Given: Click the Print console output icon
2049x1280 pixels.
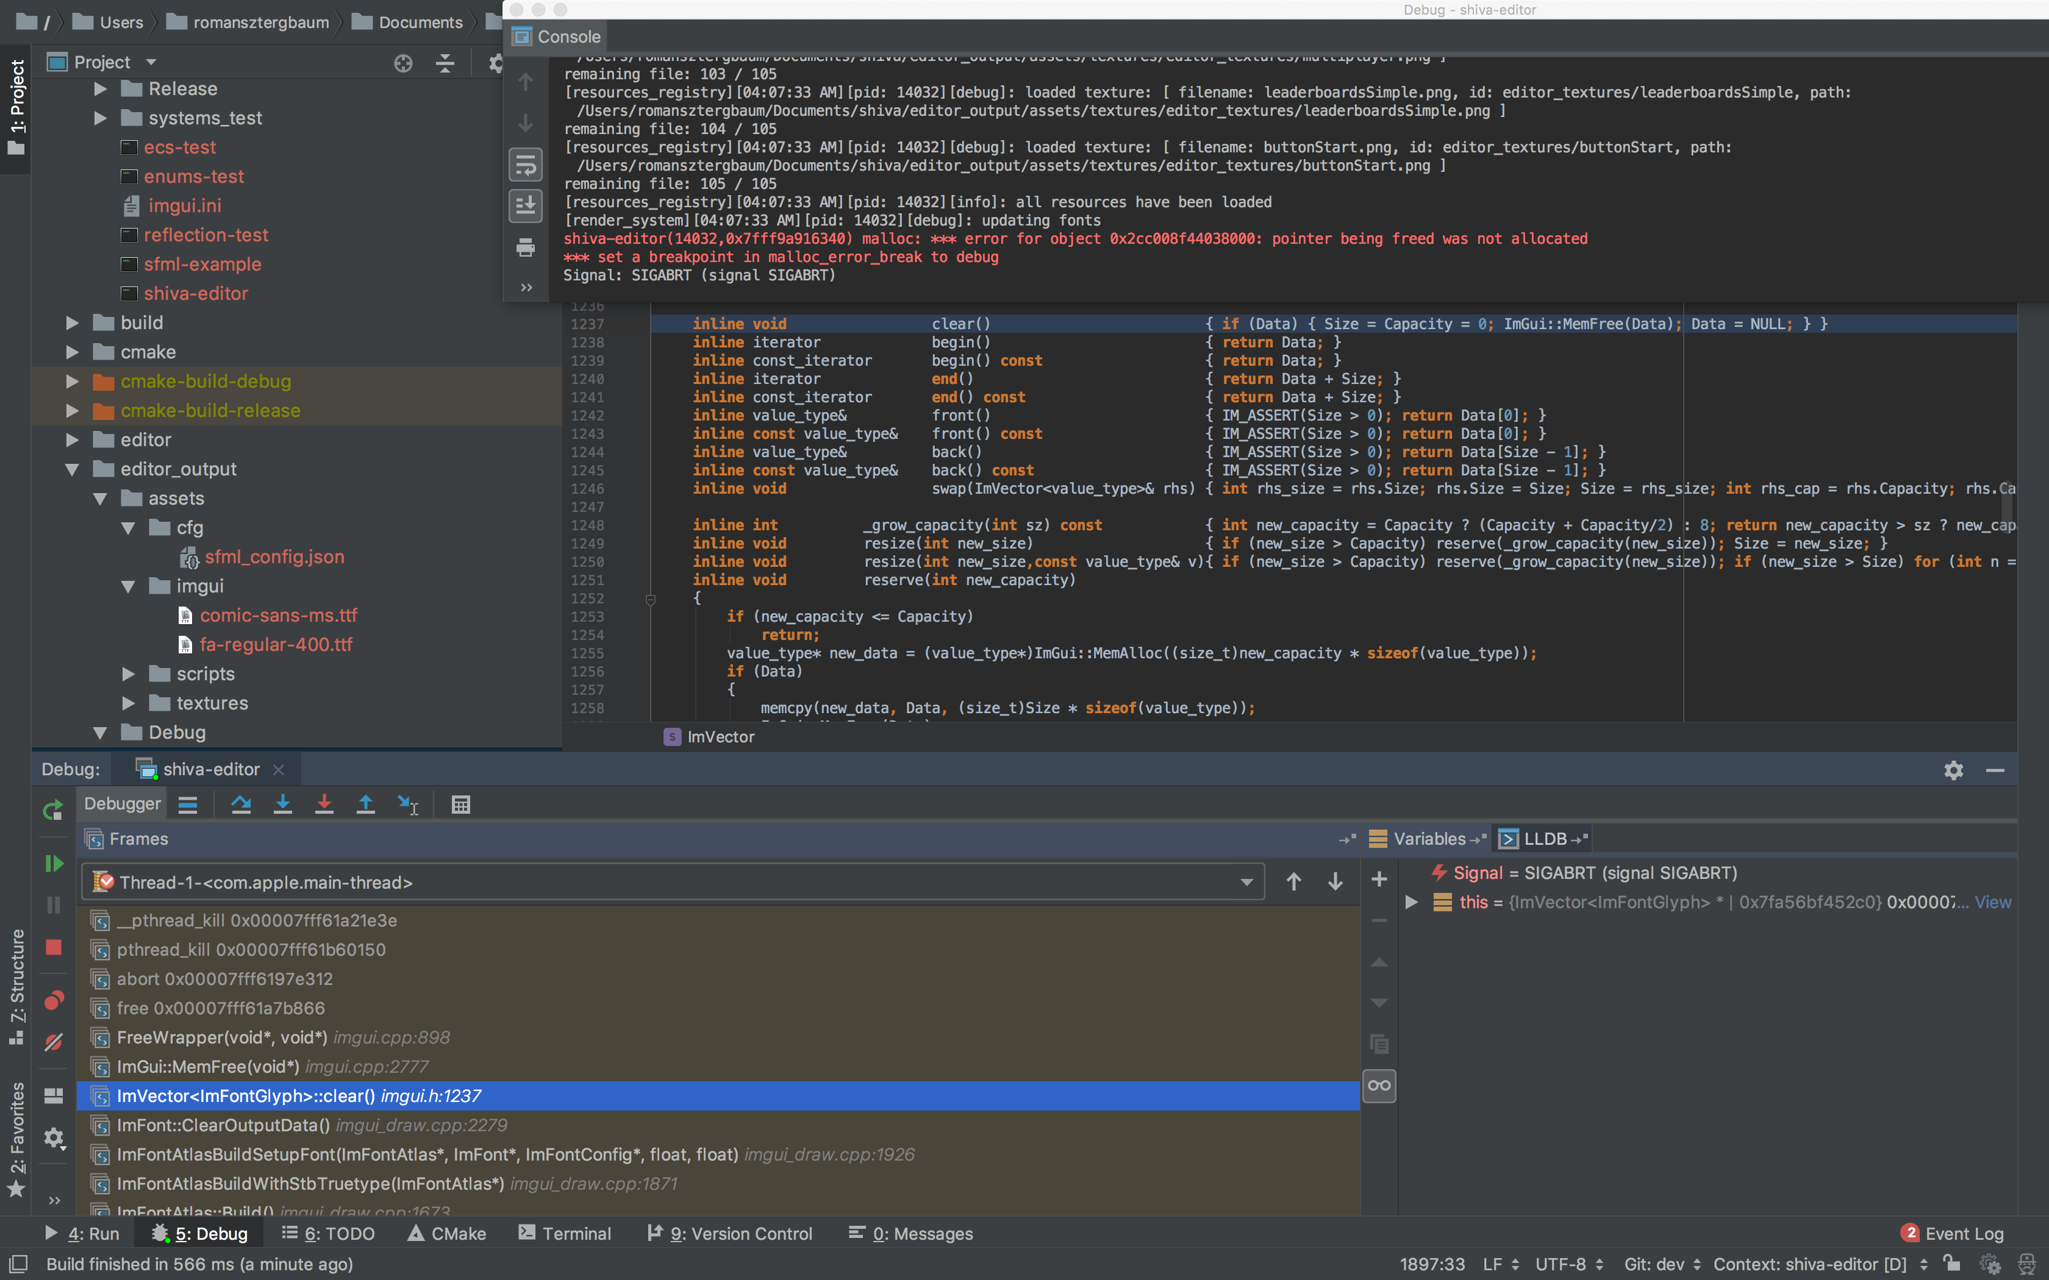Looking at the screenshot, I should [x=526, y=247].
